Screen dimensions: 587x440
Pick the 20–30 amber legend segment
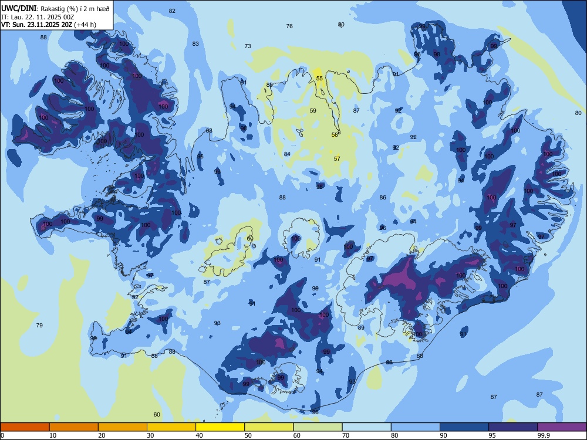123,427
